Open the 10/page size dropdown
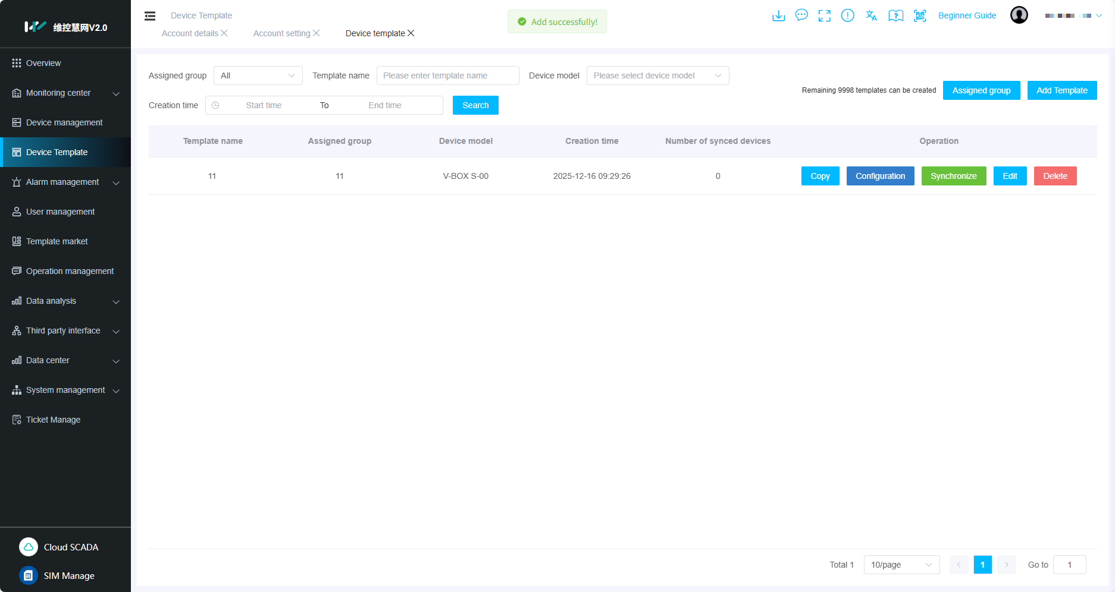Viewport: 1115px width, 592px height. (901, 565)
